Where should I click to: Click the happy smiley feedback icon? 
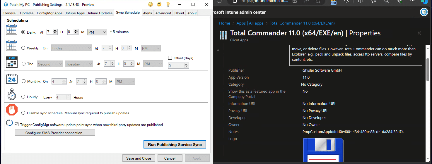tap(150, 5)
